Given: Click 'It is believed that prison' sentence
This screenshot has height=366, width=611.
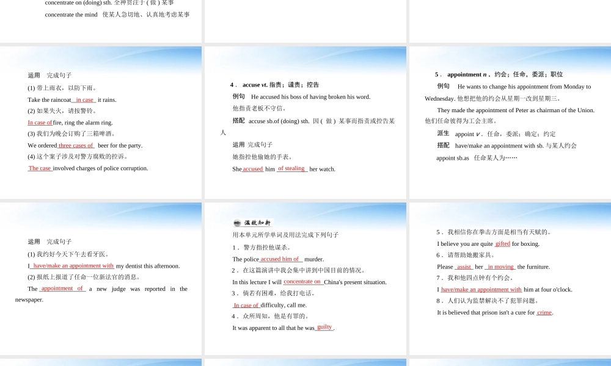Looking at the screenshot, I should [496, 313].
